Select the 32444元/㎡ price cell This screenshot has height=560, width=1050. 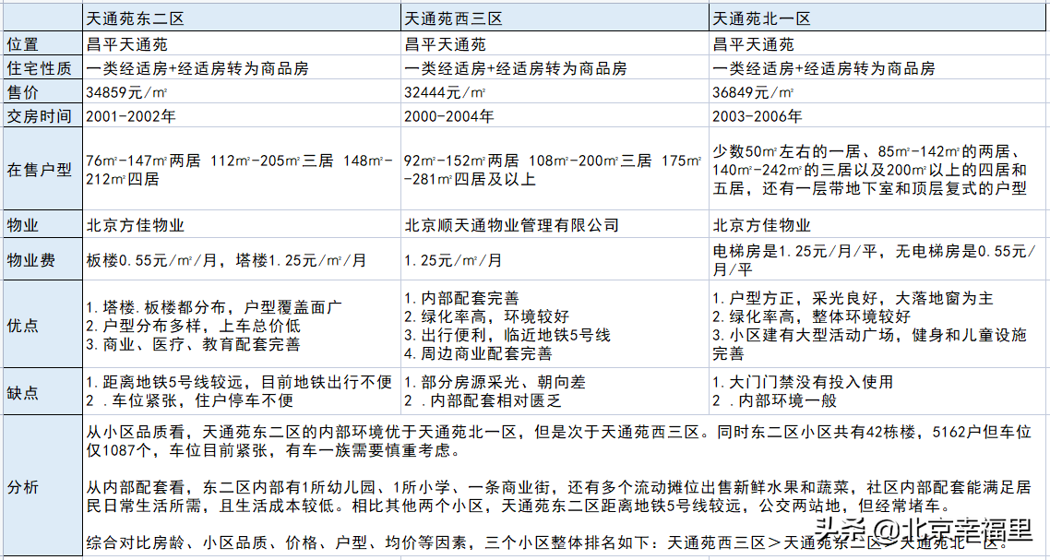tap(555, 91)
